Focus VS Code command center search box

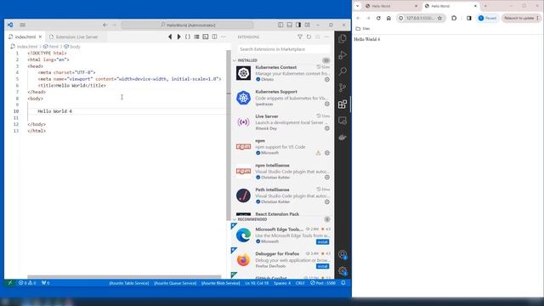[x=187, y=25]
